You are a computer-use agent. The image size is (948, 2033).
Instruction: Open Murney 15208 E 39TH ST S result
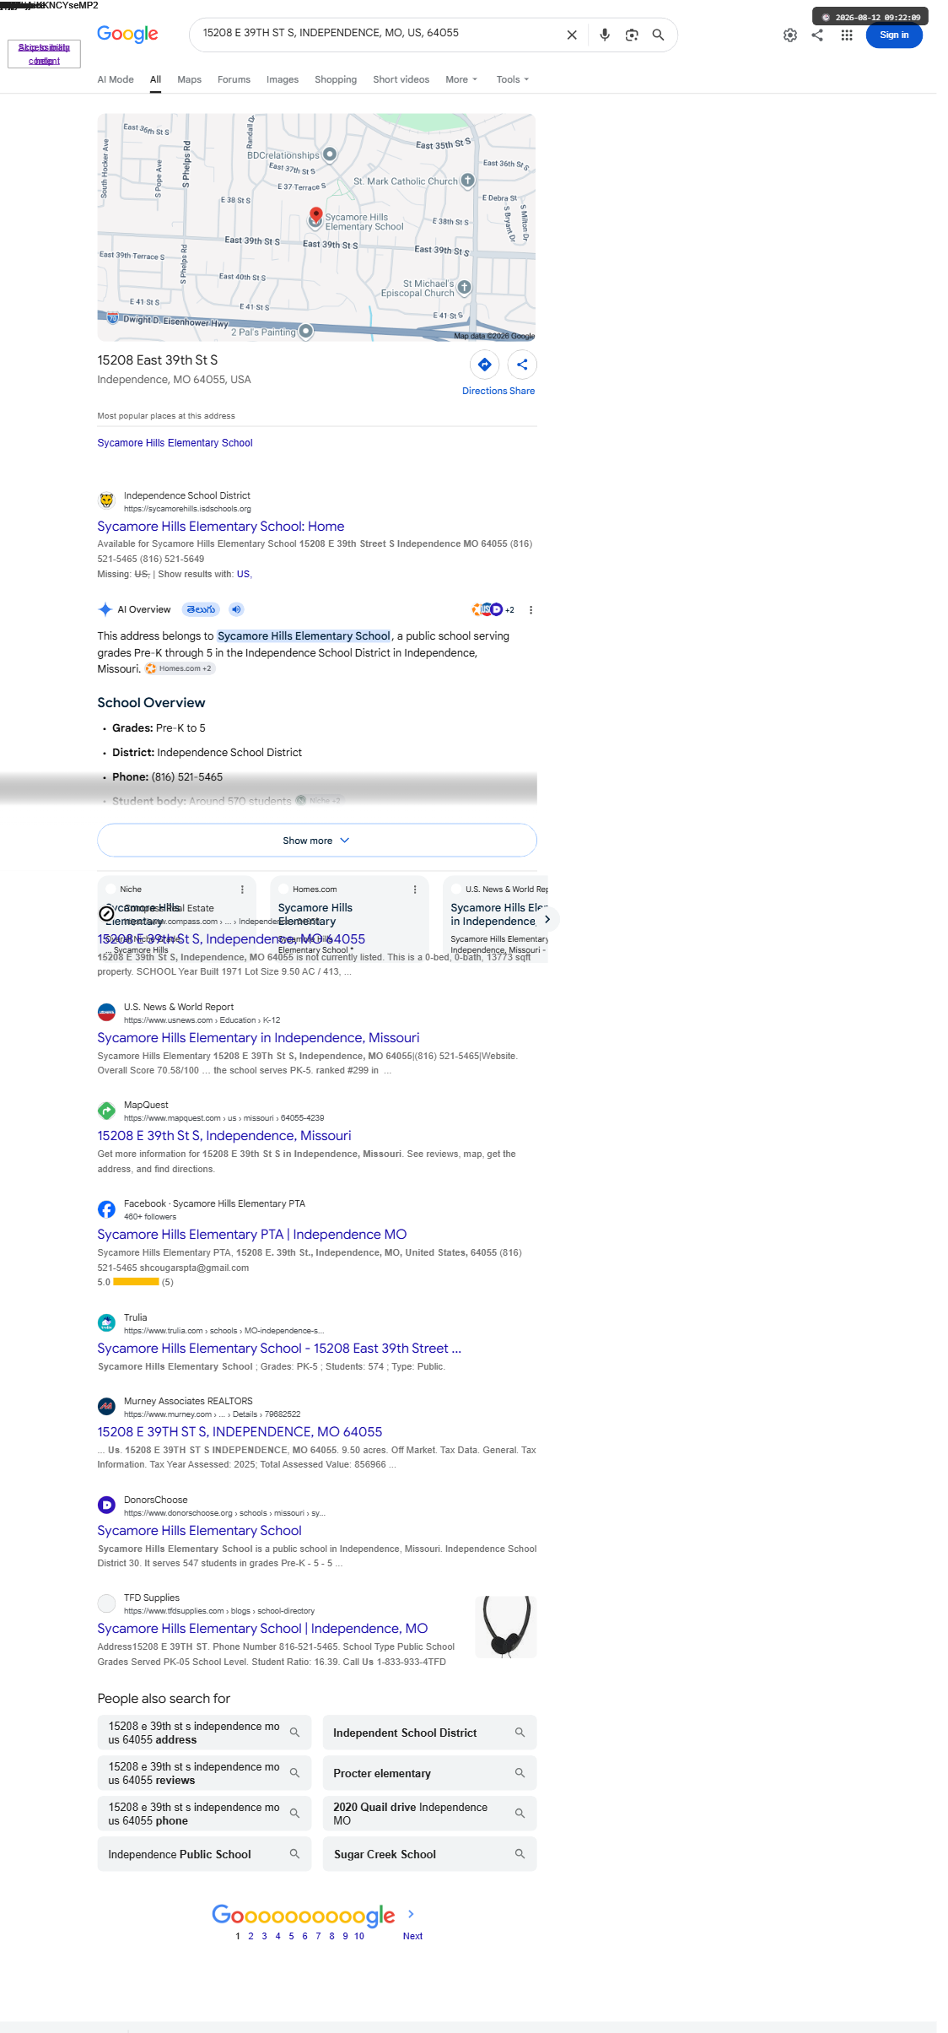click(240, 1432)
